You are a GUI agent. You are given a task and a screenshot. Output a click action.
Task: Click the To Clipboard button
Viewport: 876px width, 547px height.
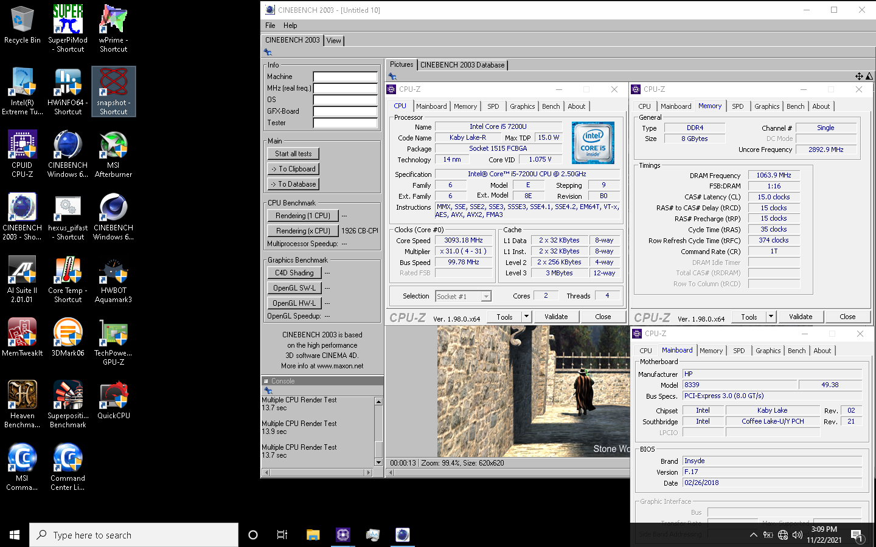(293, 169)
